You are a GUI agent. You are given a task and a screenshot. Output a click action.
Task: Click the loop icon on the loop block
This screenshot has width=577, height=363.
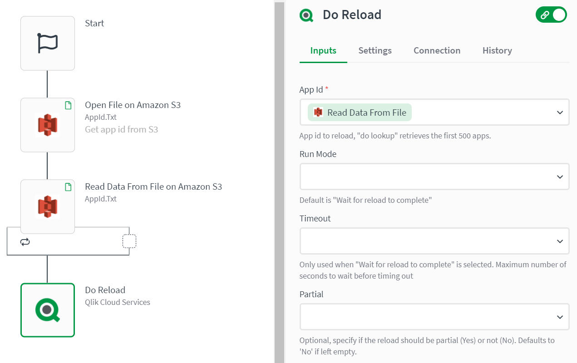click(25, 241)
